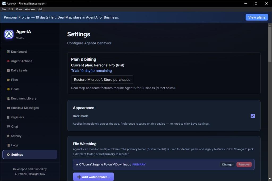Disable the Dark mode checkbox
Screen dimensions: 272x181
[253, 116]
